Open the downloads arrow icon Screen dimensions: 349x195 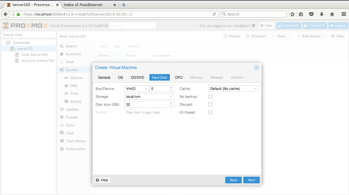click(x=322, y=14)
